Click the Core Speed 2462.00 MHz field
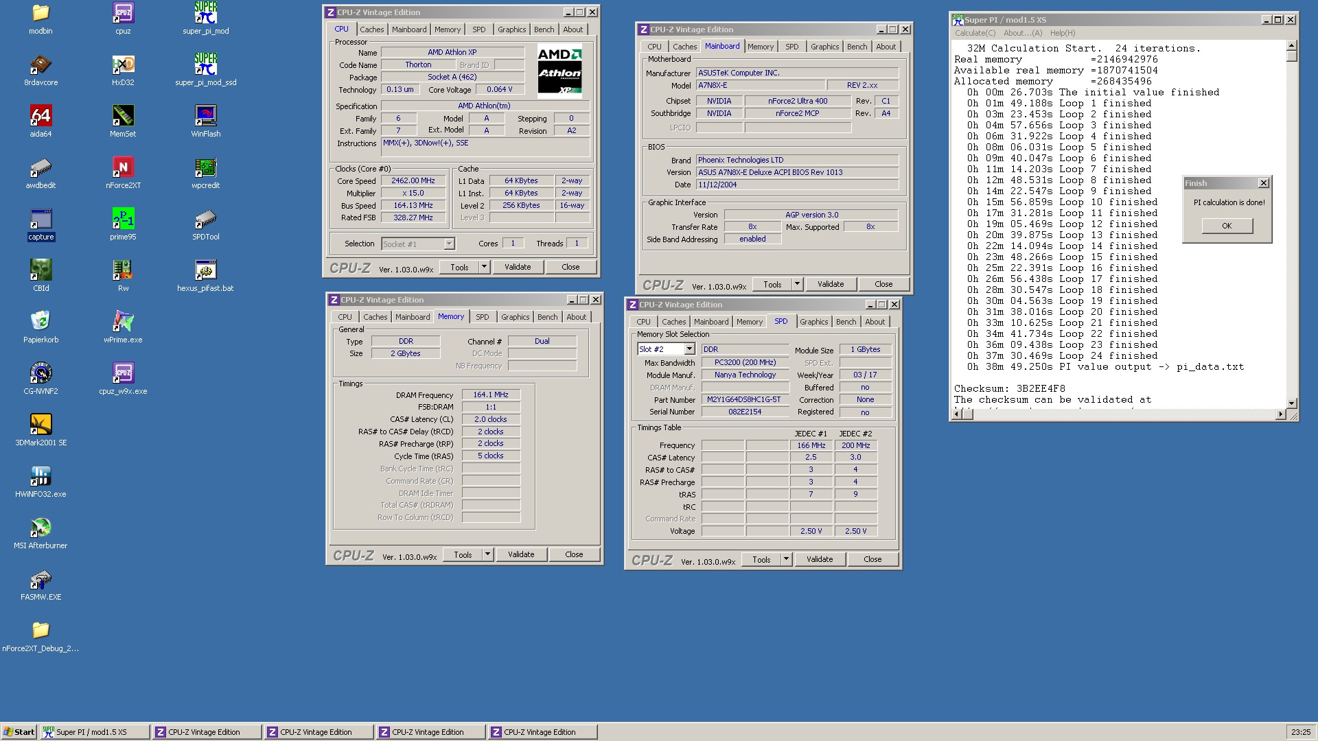Viewport: 1318px width, 741px height. pos(413,181)
